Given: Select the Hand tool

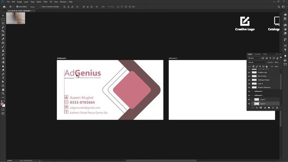Looking at the screenshot, I should click(3, 90).
